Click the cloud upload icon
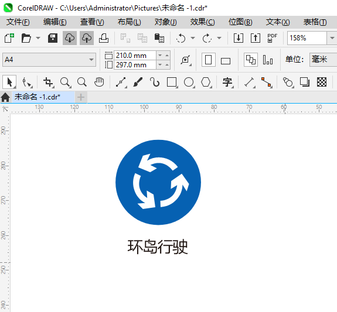The height and width of the screenshot is (312, 337). point(87,38)
